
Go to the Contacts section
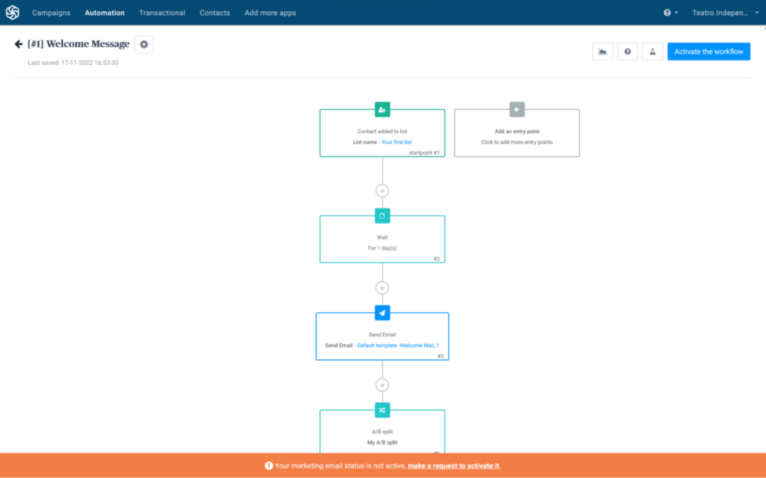pos(215,13)
